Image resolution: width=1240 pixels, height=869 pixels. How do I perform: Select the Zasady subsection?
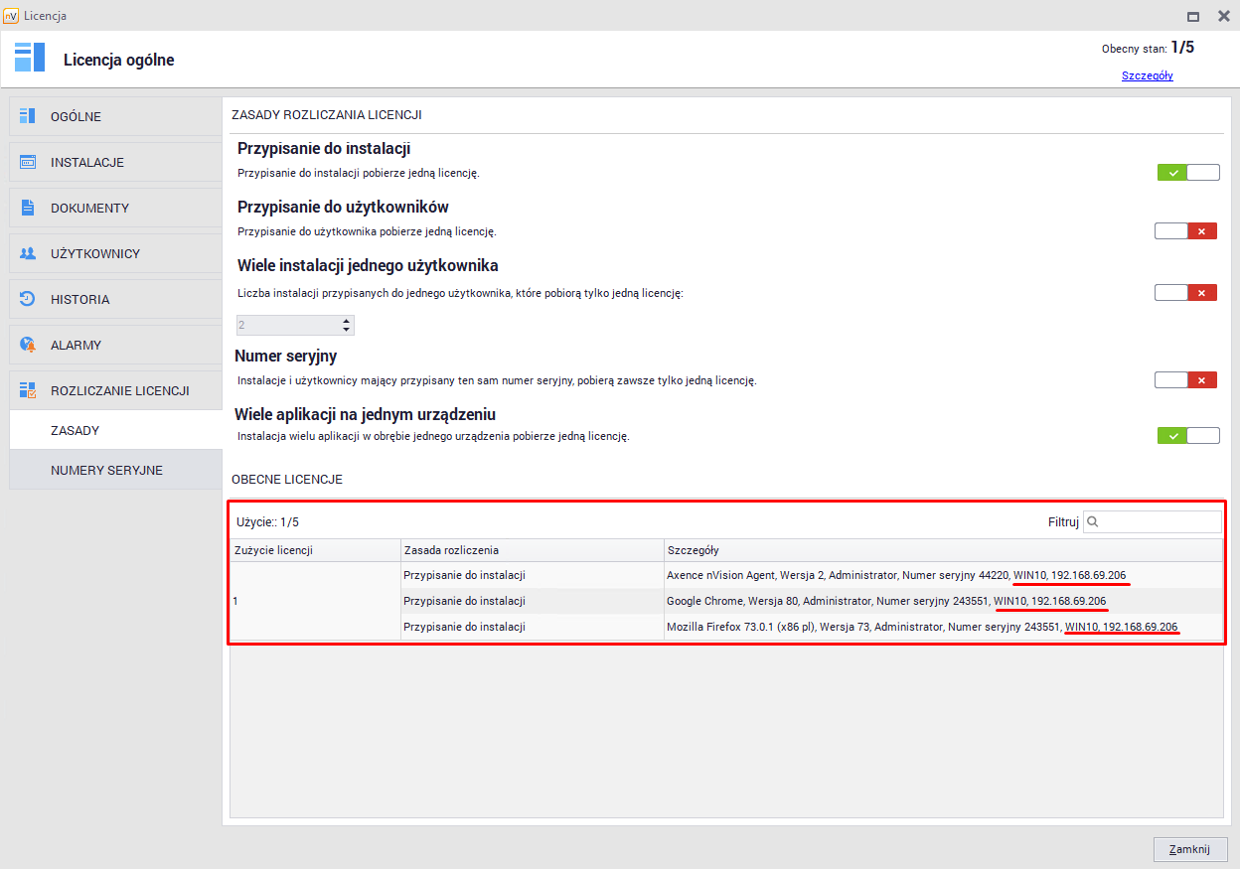(x=76, y=430)
